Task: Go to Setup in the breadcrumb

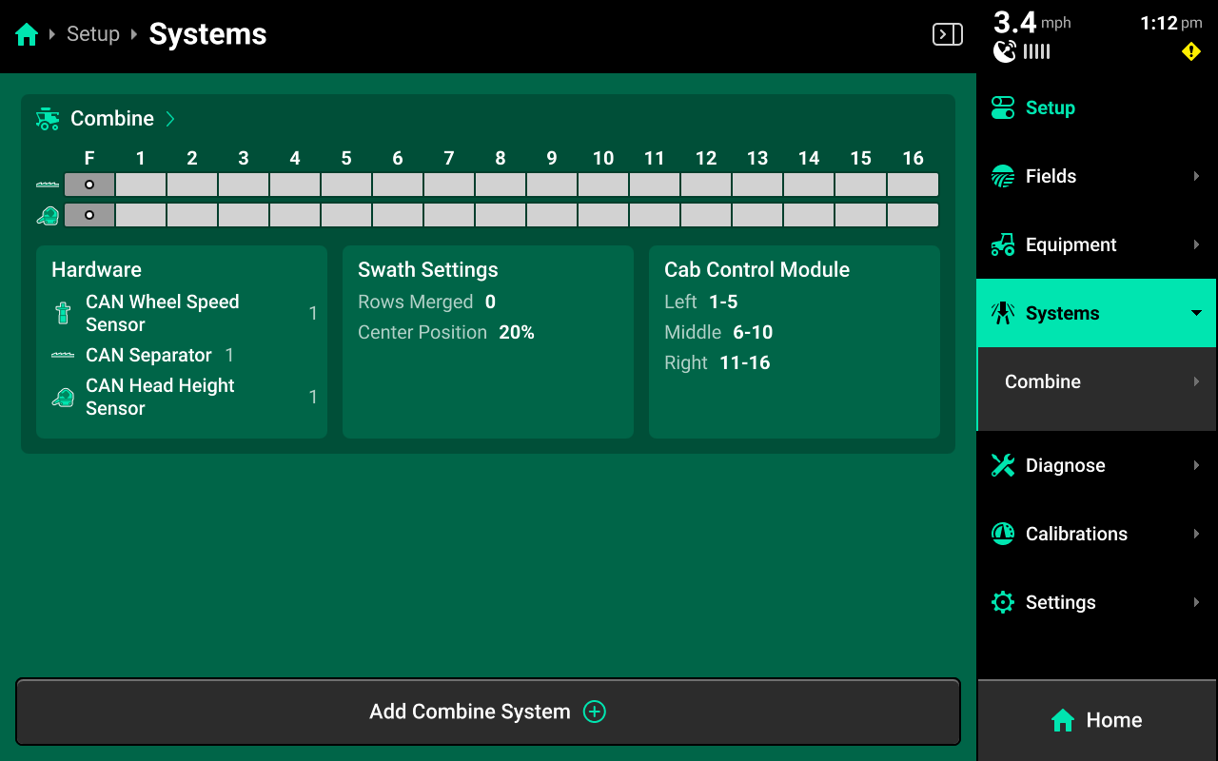Action: [93, 34]
